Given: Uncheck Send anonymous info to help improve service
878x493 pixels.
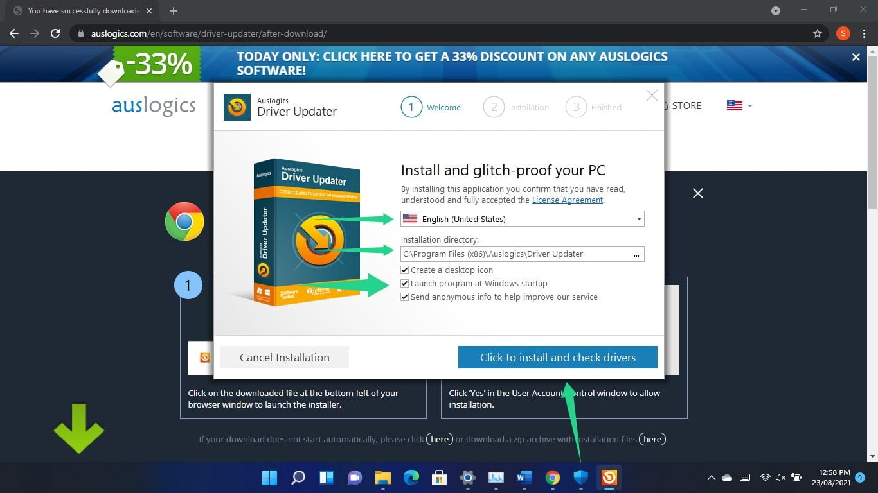Looking at the screenshot, I should click(x=404, y=297).
